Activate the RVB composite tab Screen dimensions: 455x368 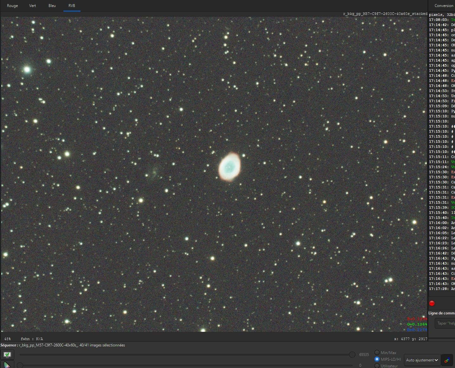(72, 6)
